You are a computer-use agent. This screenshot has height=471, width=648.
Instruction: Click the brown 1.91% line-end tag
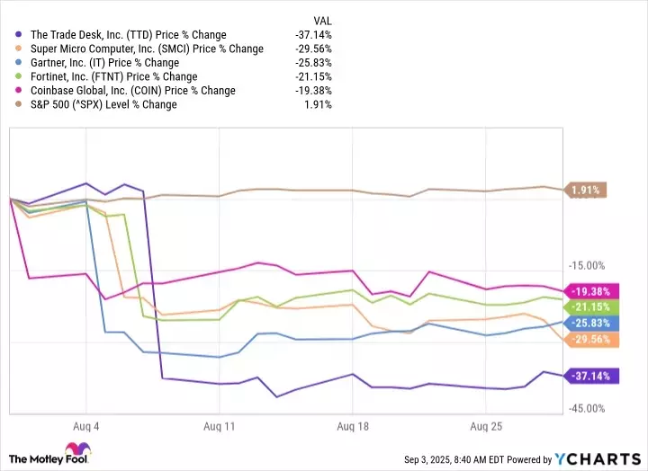pyautogui.click(x=587, y=190)
